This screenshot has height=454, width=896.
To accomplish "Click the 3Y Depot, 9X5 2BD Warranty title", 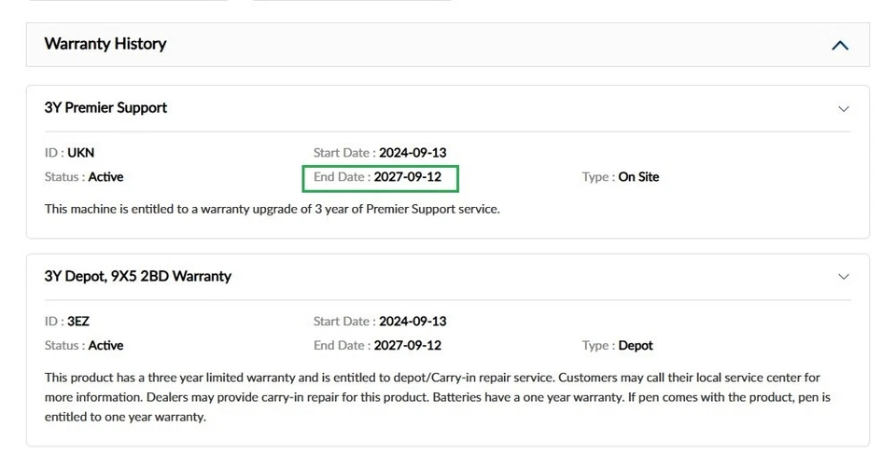I will [x=138, y=276].
